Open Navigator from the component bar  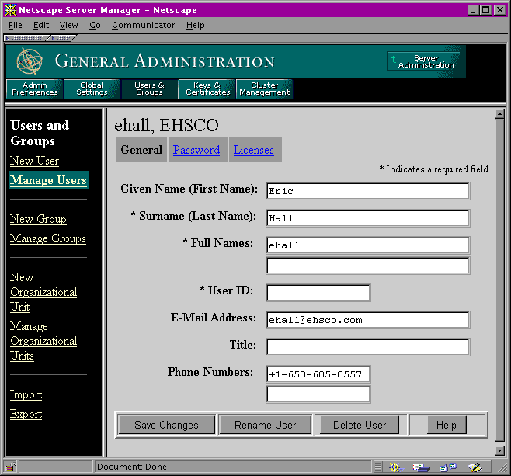(395, 467)
